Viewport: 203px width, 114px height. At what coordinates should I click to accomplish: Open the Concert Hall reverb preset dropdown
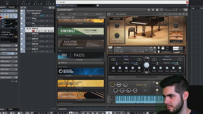tap(176, 41)
